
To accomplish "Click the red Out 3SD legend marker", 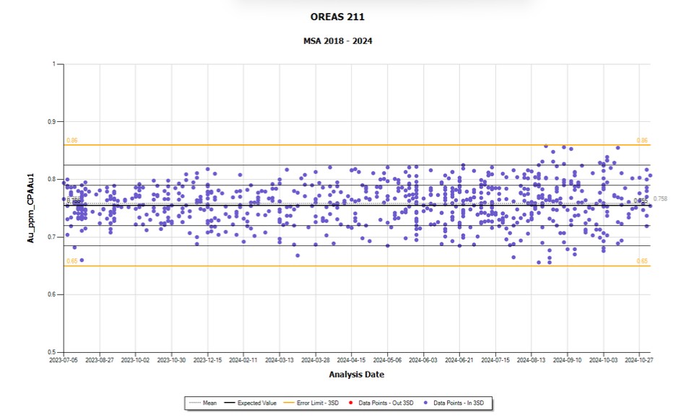I will click(350, 403).
